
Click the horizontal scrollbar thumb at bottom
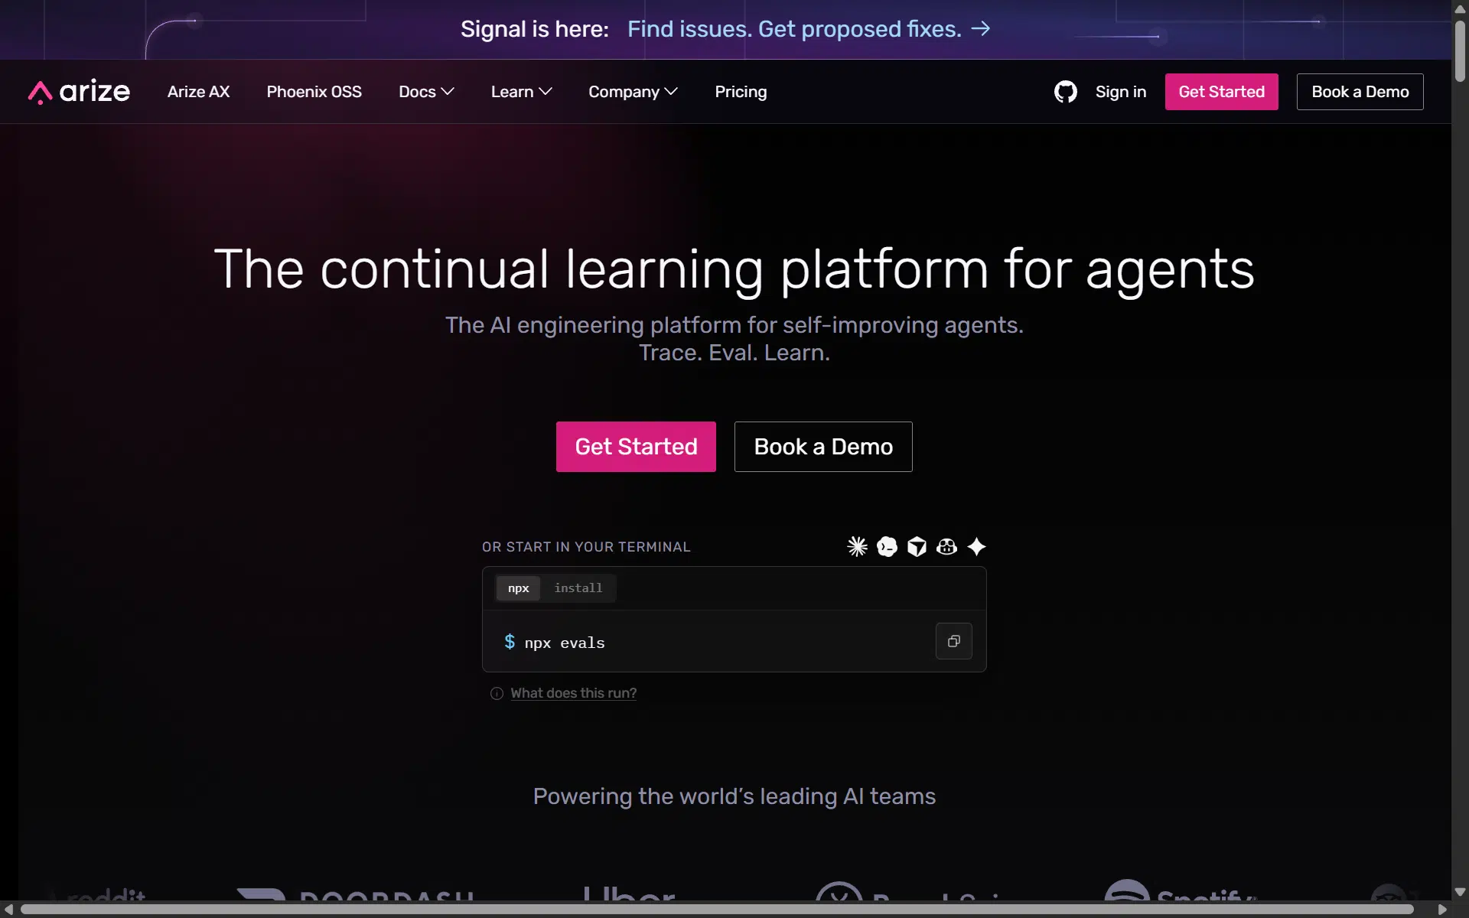click(x=717, y=910)
